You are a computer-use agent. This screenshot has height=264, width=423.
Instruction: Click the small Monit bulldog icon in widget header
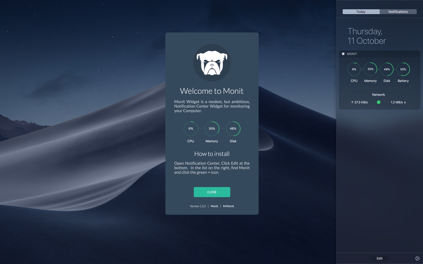pos(343,54)
